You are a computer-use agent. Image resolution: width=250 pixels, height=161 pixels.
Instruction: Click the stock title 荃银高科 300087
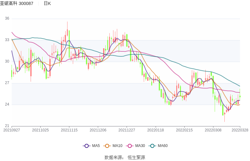coord(17,3)
